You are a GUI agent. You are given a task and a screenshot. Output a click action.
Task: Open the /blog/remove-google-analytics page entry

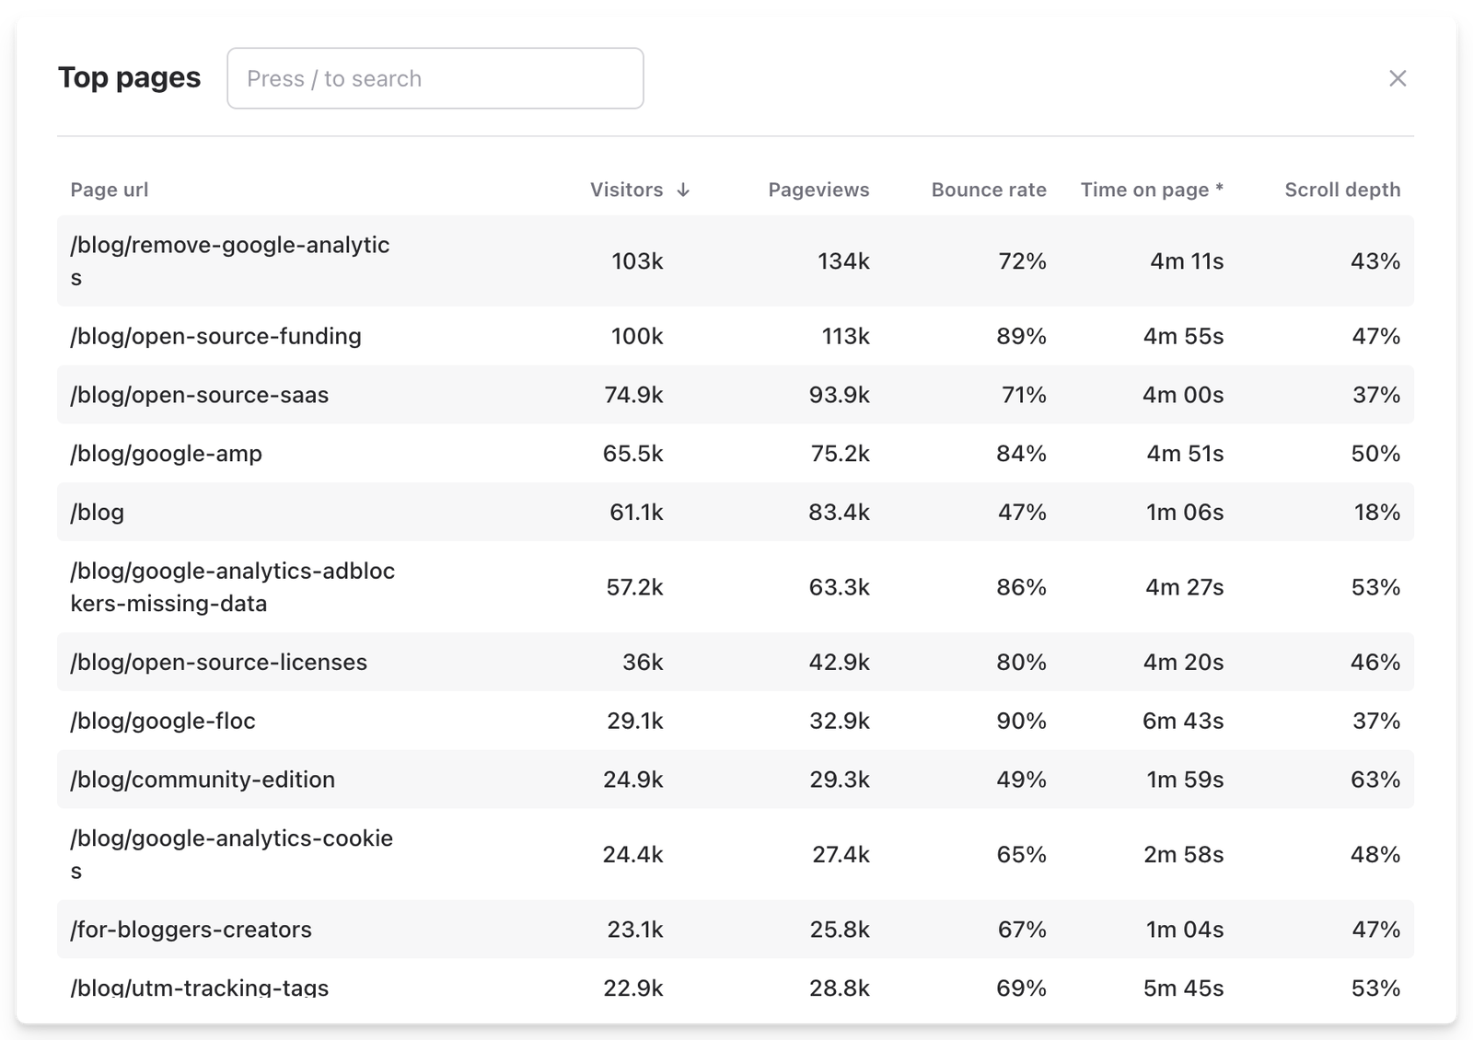pos(231,260)
